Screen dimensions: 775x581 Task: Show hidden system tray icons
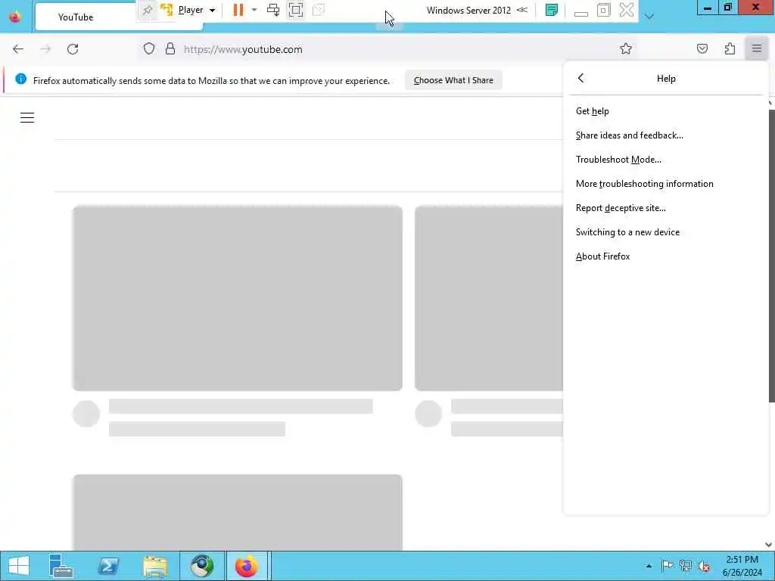[649, 566]
